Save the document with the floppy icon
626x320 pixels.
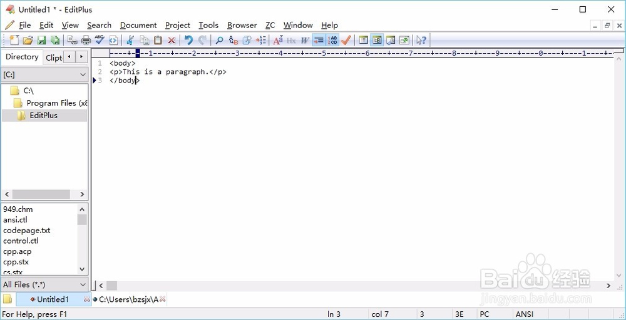pyautogui.click(x=41, y=40)
